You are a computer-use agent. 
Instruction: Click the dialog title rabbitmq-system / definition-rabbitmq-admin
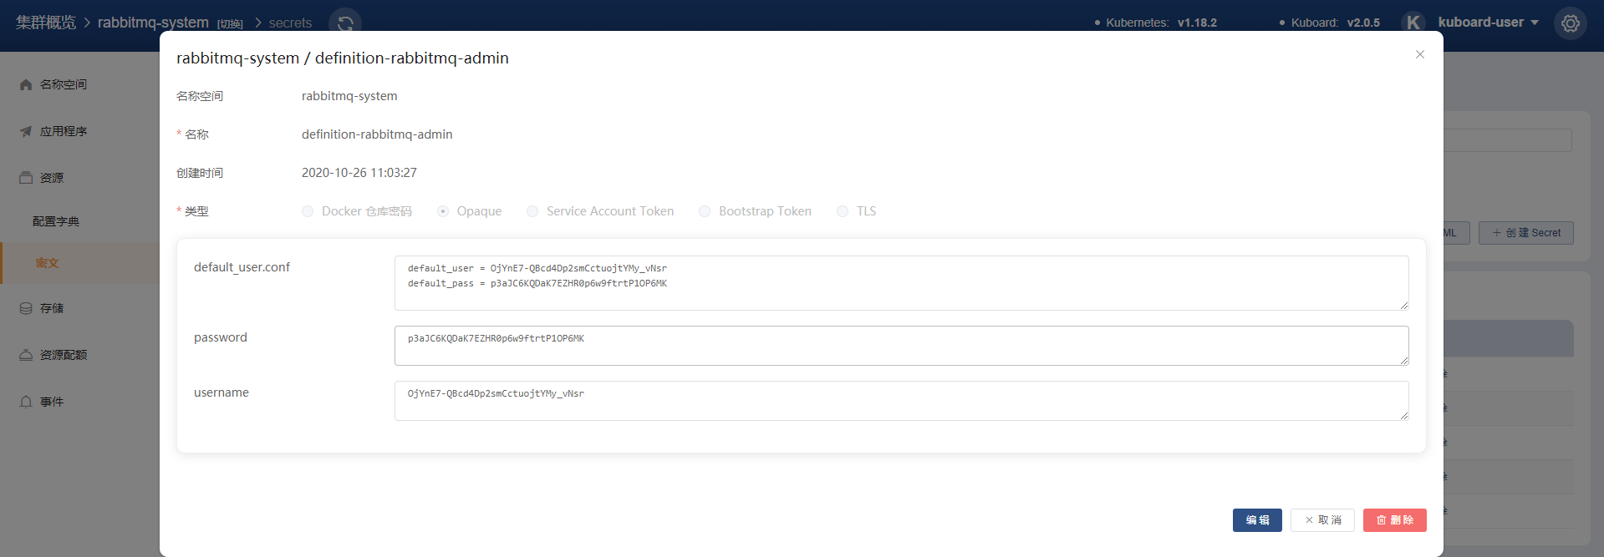(x=343, y=58)
